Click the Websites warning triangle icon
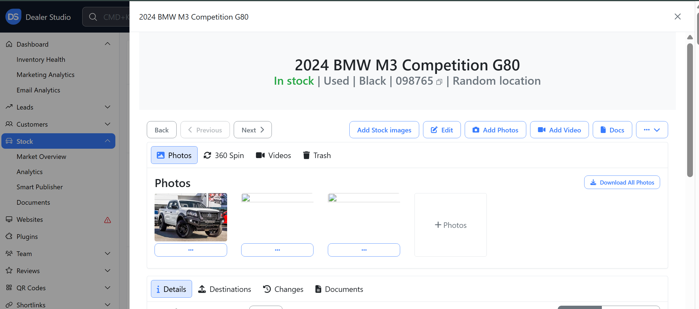Screen dimensions: 699x309 point(107,220)
